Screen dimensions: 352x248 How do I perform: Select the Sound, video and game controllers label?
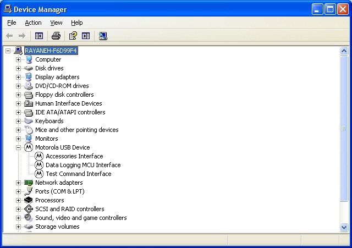click(81, 218)
